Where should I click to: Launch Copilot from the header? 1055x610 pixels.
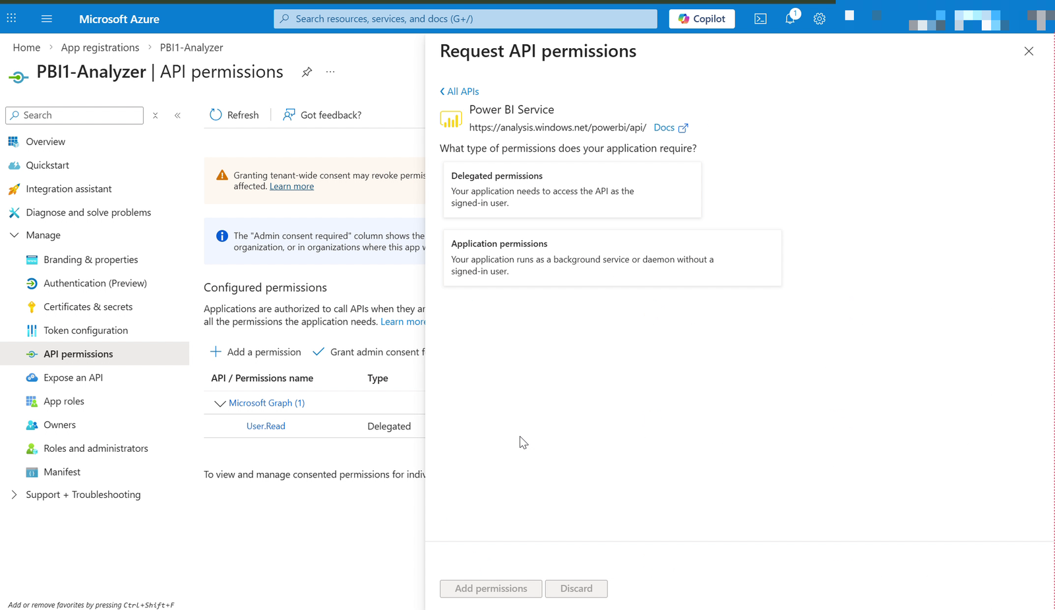point(702,18)
